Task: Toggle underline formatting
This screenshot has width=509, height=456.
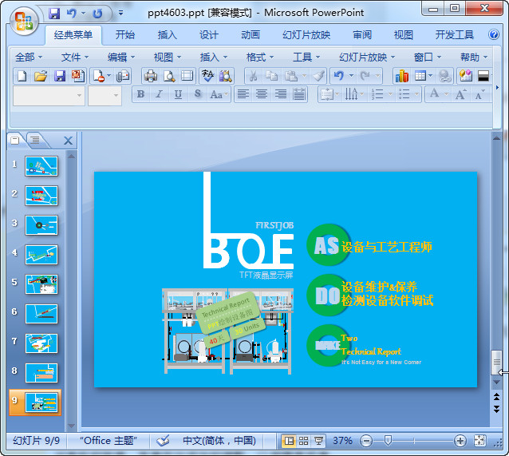Action: (178, 94)
